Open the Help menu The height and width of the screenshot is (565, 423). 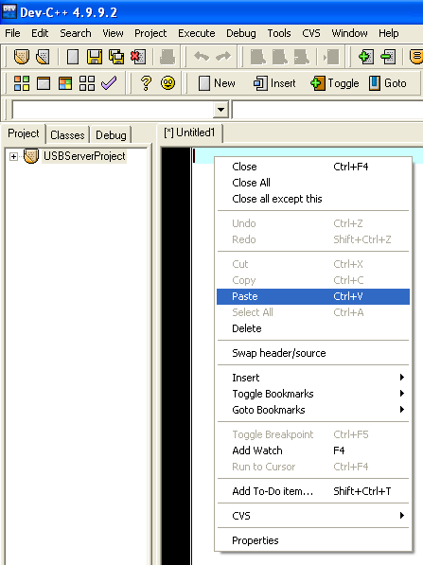point(388,33)
